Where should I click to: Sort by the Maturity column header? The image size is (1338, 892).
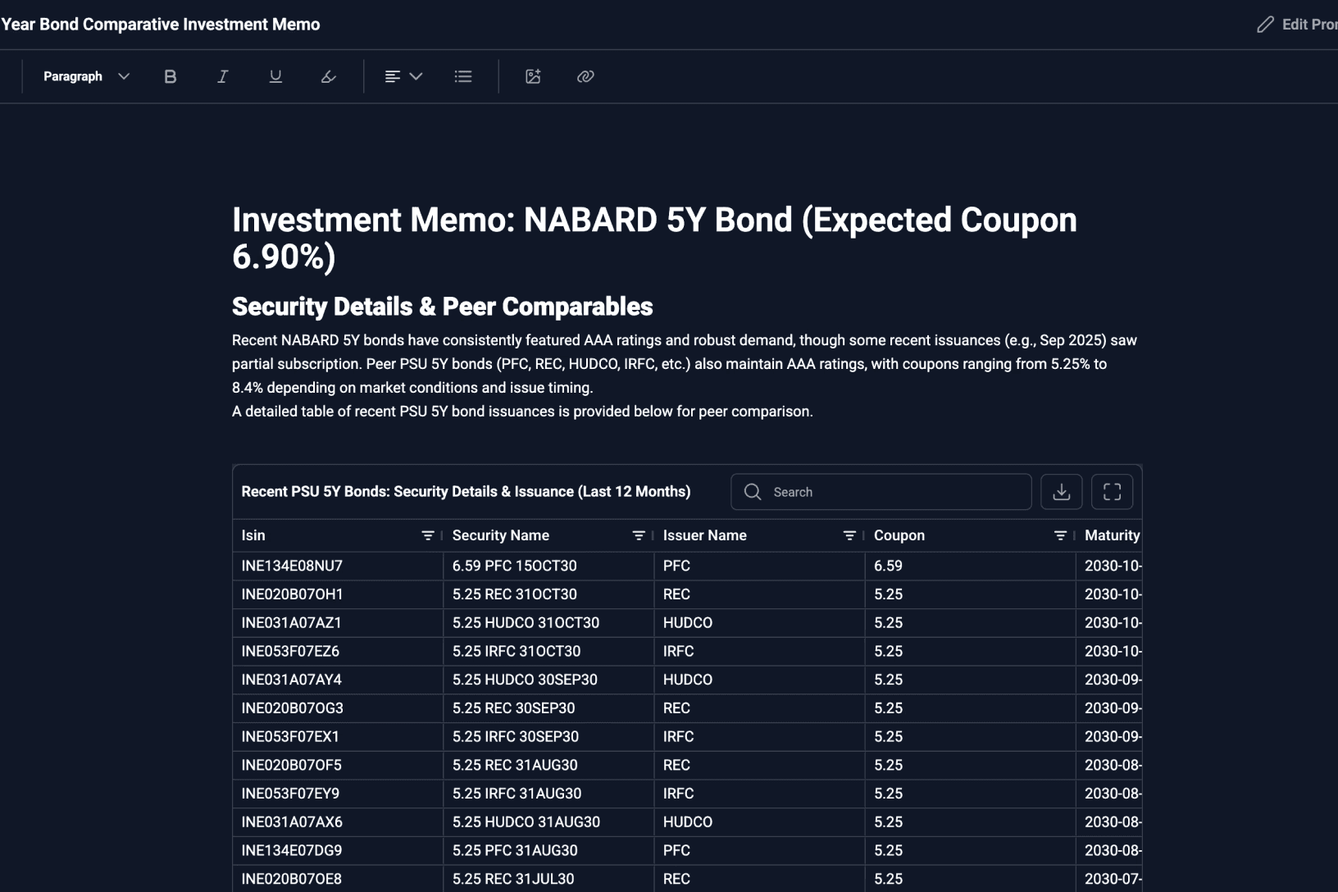point(1112,535)
